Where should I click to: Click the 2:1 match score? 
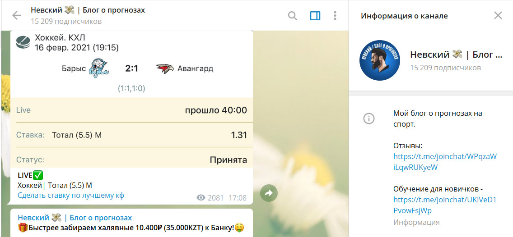131,68
